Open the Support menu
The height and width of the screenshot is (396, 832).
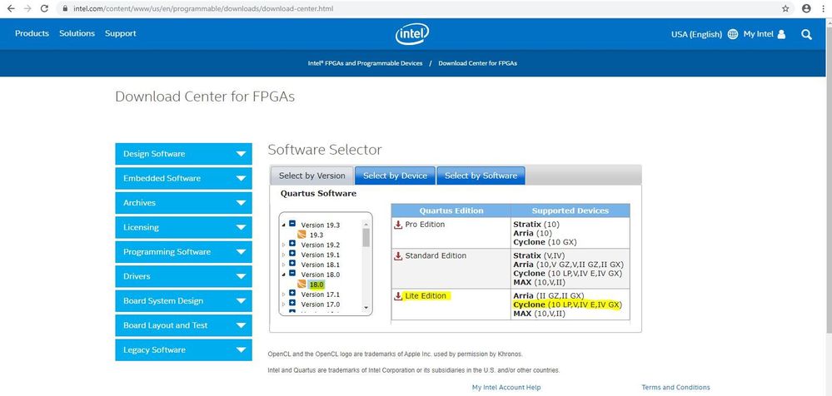click(x=121, y=33)
